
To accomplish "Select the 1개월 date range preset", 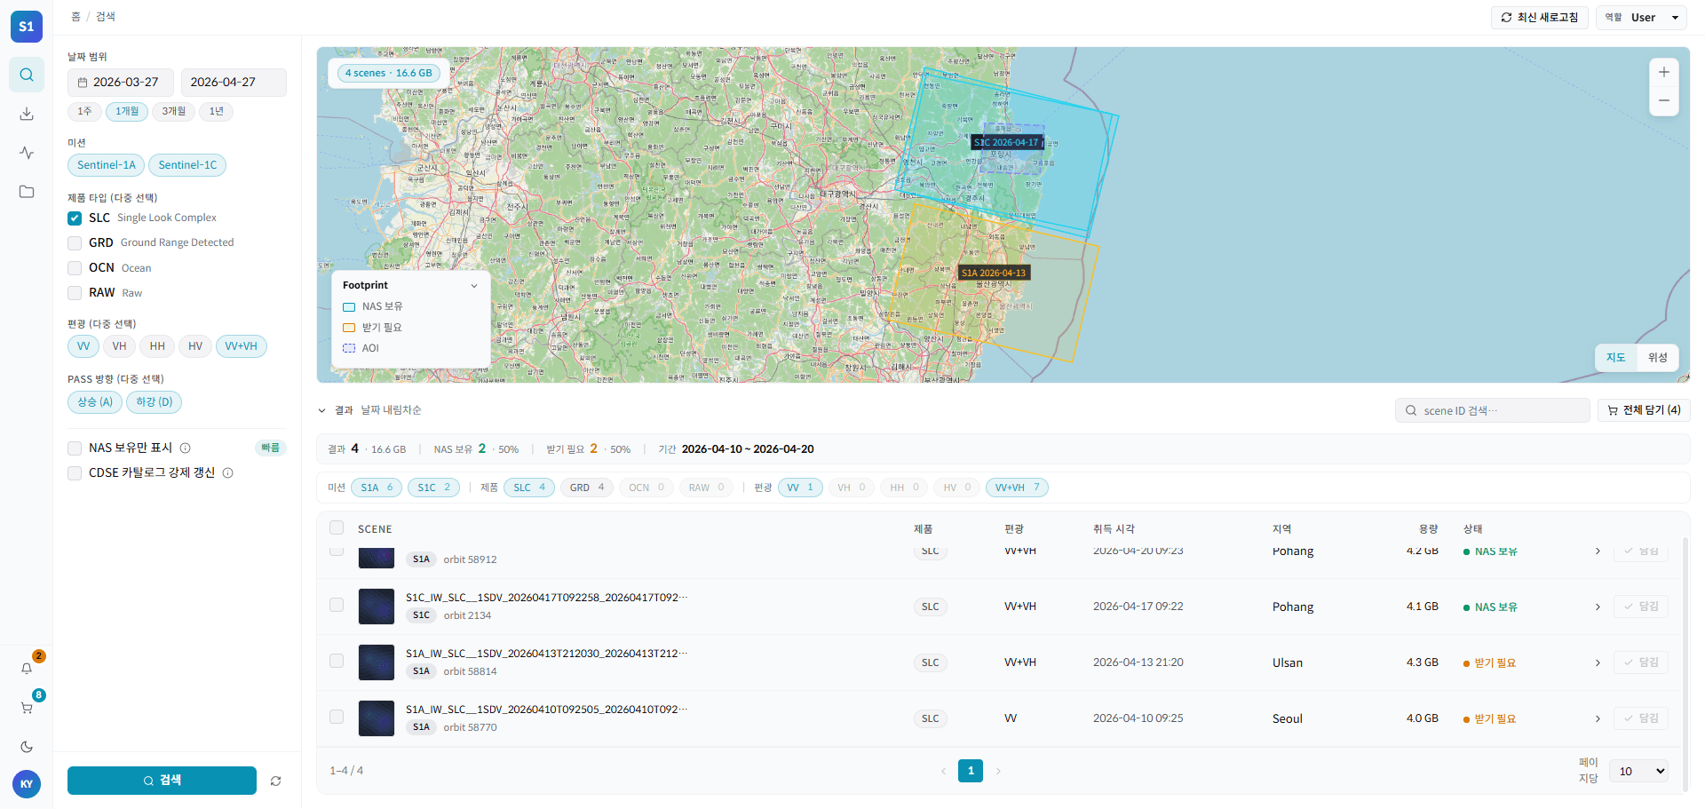I will [x=127, y=112].
